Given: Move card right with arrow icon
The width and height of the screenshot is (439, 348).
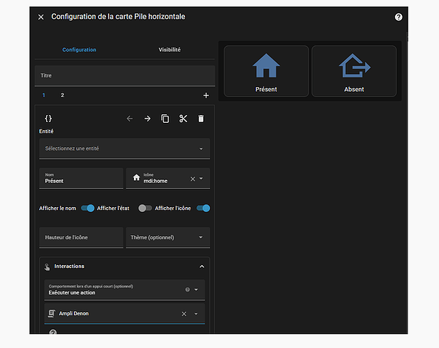Looking at the screenshot, I should point(147,119).
